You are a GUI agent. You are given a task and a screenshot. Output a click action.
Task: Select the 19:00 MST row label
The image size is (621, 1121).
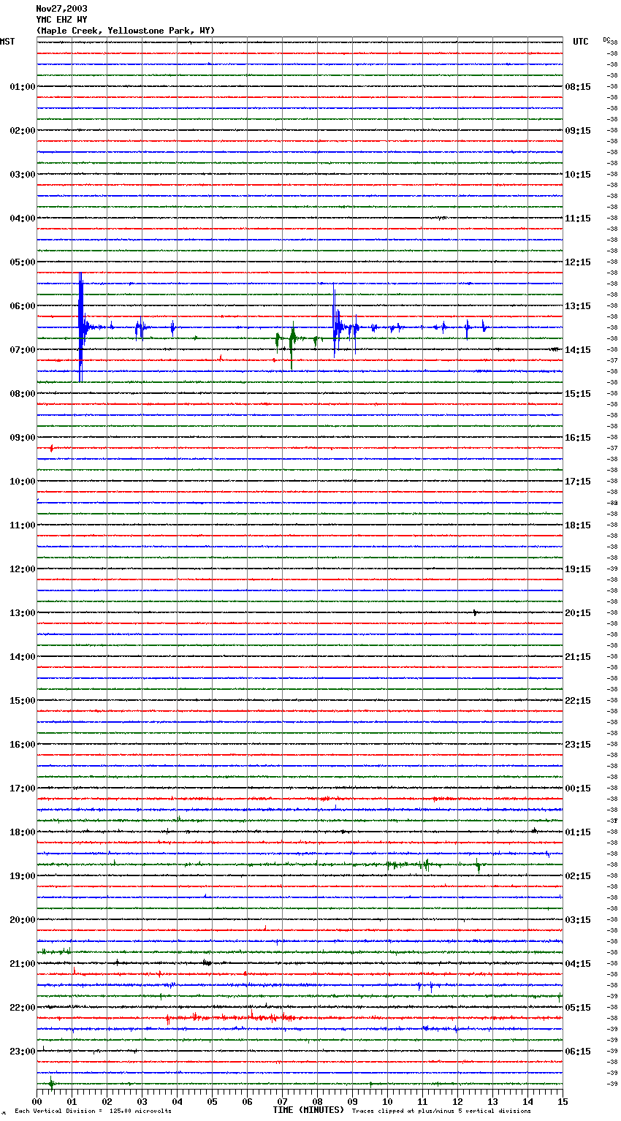[x=23, y=876]
